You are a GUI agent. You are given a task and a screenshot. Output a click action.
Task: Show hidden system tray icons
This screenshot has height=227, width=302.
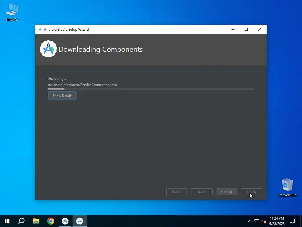click(250, 221)
